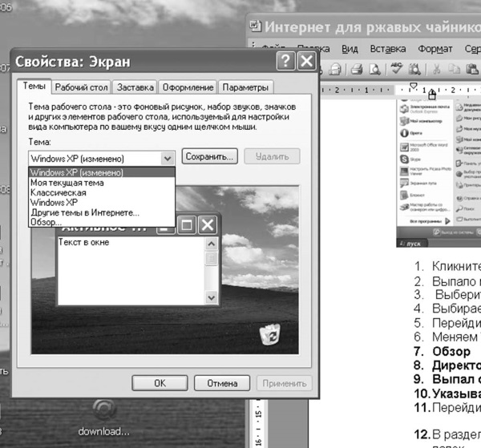Click the Word document icon in title bar
This screenshot has width=481, height=448.
[x=255, y=26]
